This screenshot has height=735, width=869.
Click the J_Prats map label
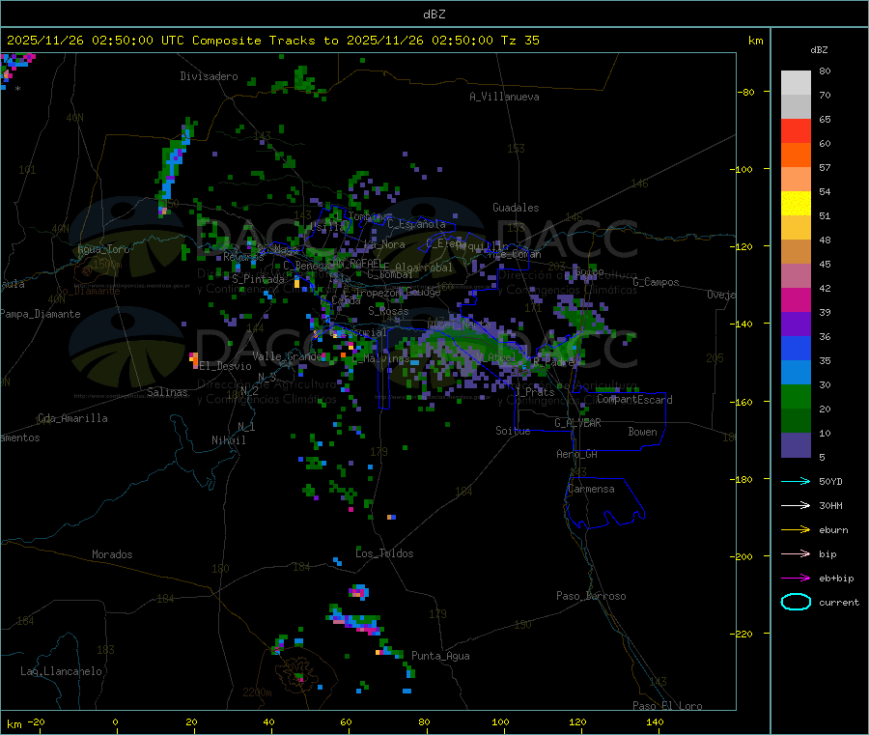pos(536,392)
